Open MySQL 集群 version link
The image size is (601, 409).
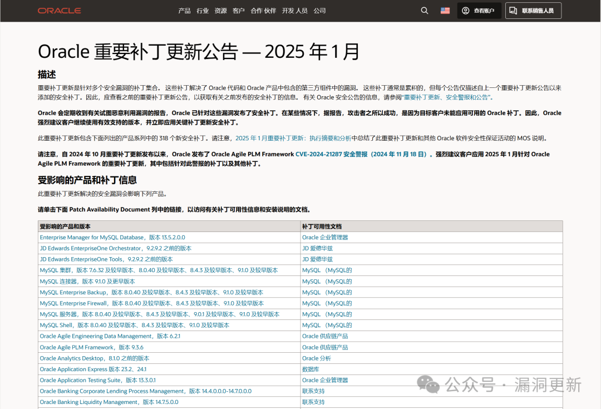(159, 270)
